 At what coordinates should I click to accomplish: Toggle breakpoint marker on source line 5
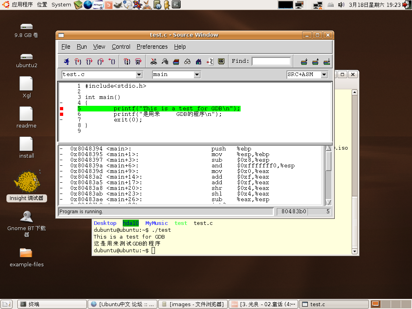(62, 109)
